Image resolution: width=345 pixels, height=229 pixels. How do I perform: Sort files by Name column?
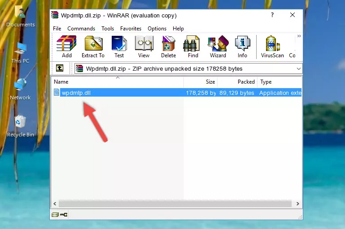pyautogui.click(x=118, y=82)
